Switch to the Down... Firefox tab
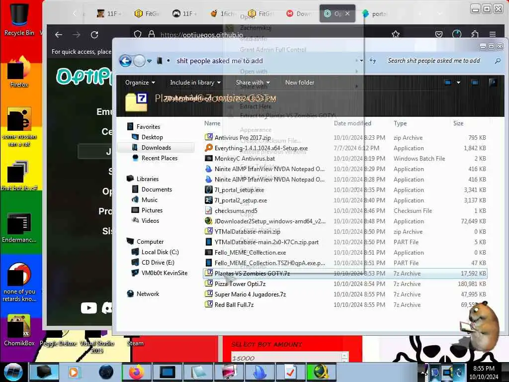509x382 pixels. click(x=299, y=13)
